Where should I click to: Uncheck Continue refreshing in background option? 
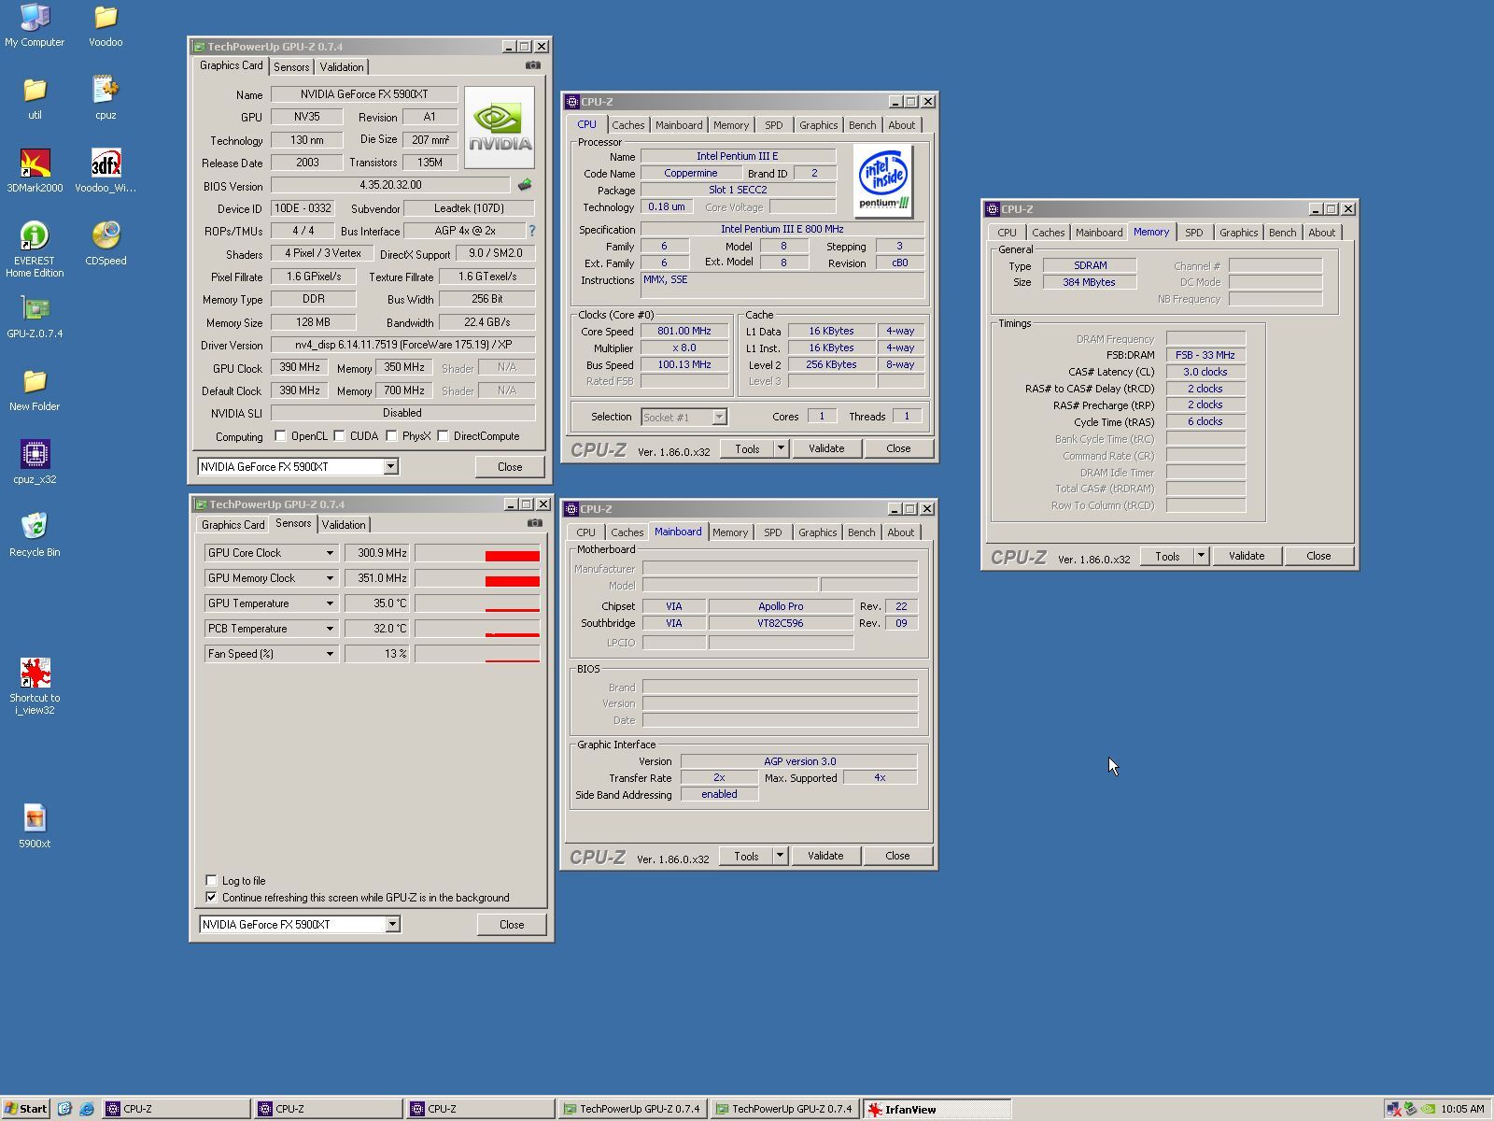(211, 897)
